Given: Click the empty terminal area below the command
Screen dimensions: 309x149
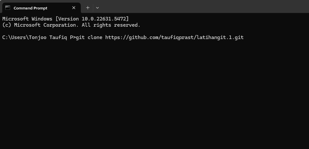Looking at the screenshot, I should pyautogui.click(x=154, y=94).
